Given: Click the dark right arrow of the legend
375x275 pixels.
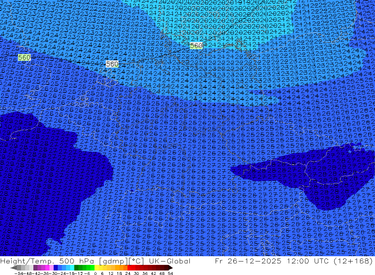Looking at the screenshot, I should pos(170,268).
